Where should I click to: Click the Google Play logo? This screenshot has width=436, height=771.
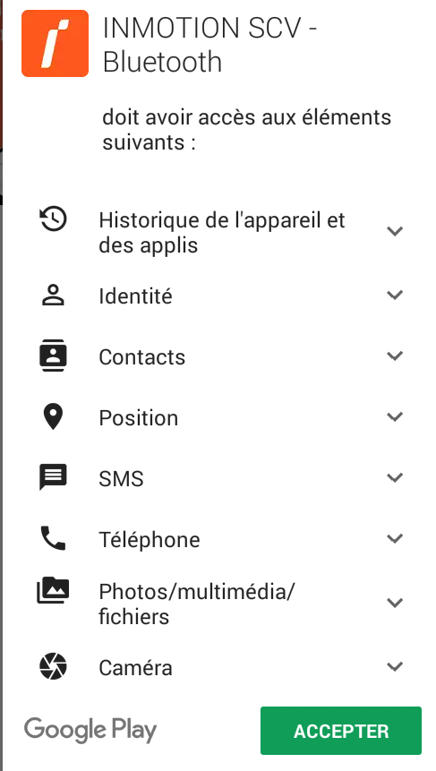click(90, 731)
